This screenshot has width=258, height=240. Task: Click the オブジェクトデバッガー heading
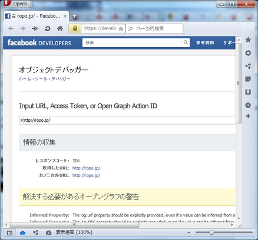pos(54,70)
